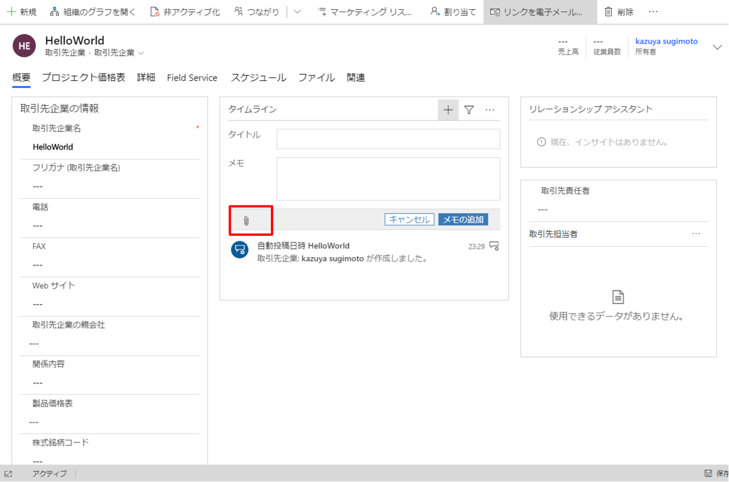This screenshot has height=482, width=729.
Task: Click into the タイトル input field
Action: click(x=388, y=139)
